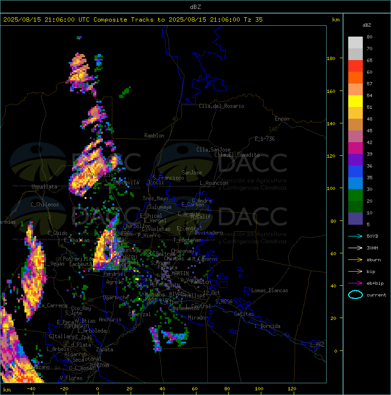The image size is (391, 395).
Task: Click the L_Vegas map label
Action: [55, 264]
